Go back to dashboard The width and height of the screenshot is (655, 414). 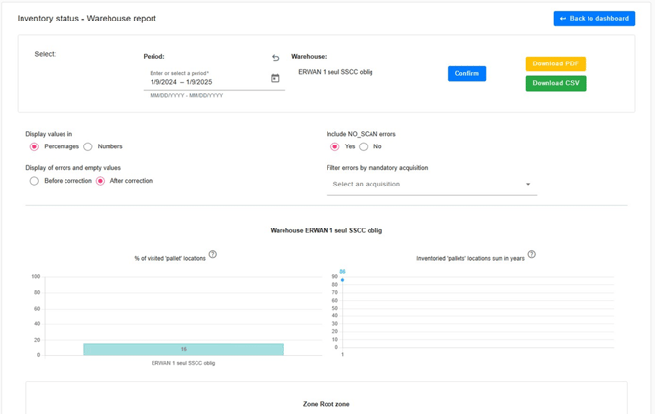(594, 18)
